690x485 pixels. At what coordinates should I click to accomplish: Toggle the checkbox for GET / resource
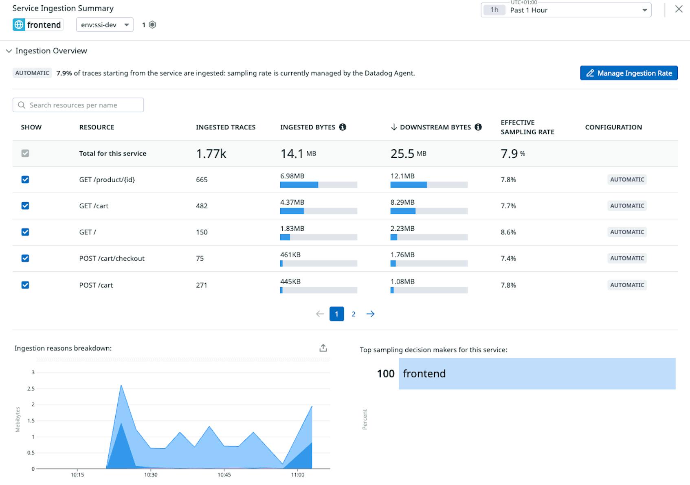pos(25,232)
